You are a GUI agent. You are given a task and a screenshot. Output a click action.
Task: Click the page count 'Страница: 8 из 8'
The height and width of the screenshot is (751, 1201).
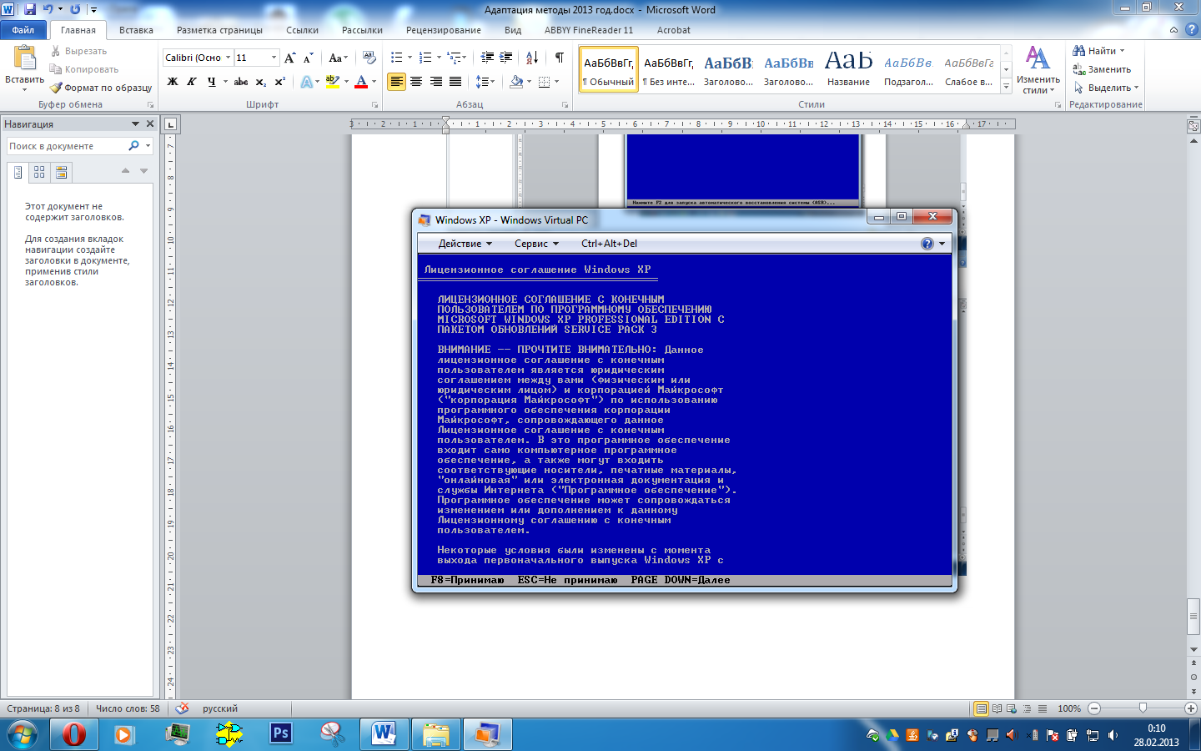43,708
